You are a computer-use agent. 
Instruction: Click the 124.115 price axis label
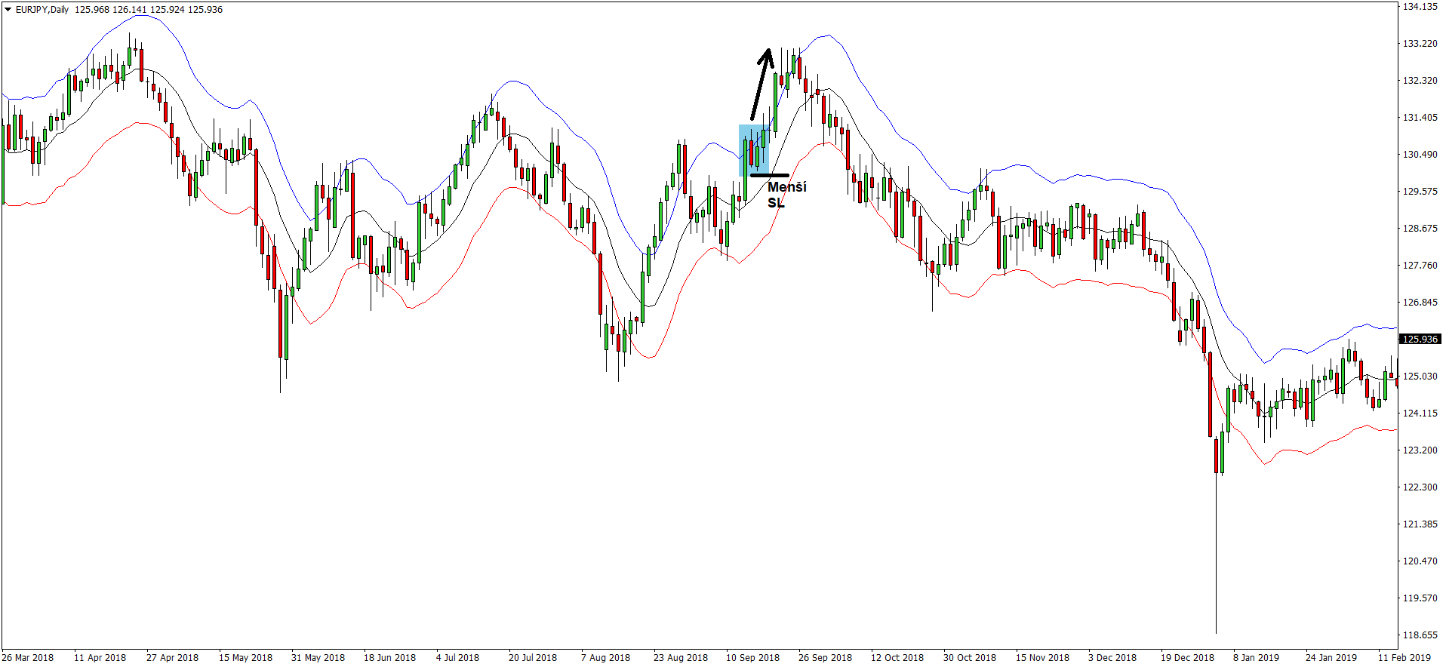pyautogui.click(x=1420, y=413)
